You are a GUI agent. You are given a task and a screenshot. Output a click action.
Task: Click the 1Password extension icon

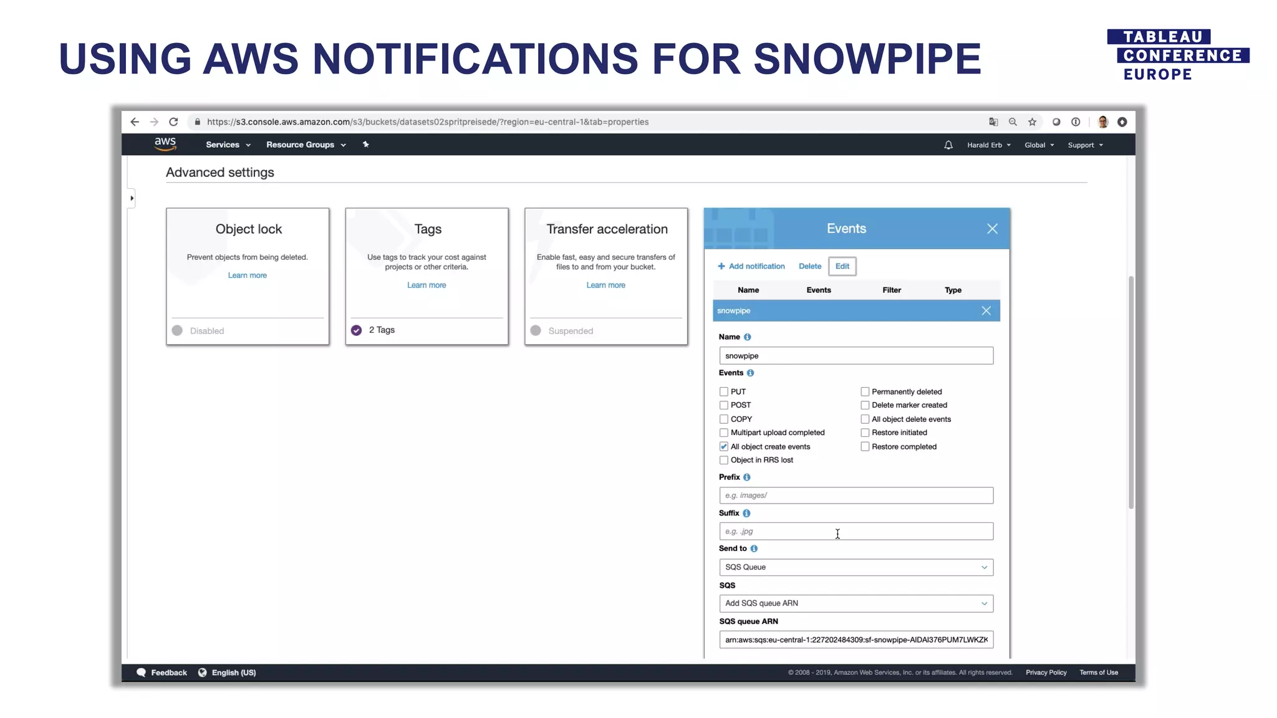pos(1076,122)
